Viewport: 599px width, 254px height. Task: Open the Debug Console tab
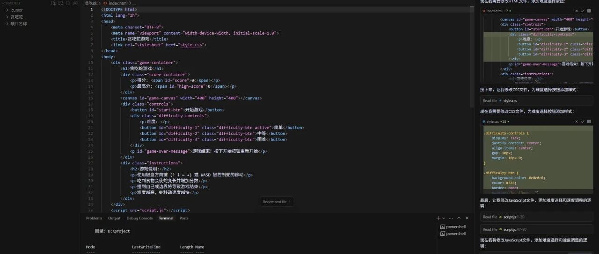point(139,218)
